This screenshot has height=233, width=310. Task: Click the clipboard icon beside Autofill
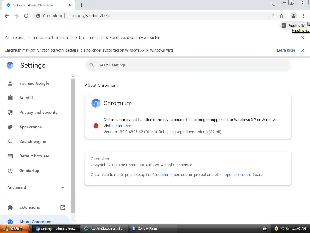[10, 98]
